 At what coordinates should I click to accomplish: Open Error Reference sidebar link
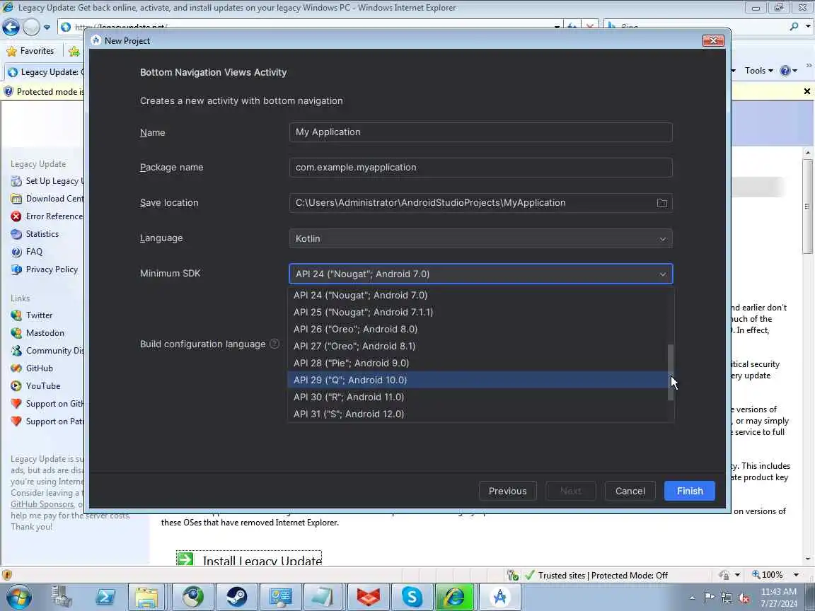[x=47, y=216]
